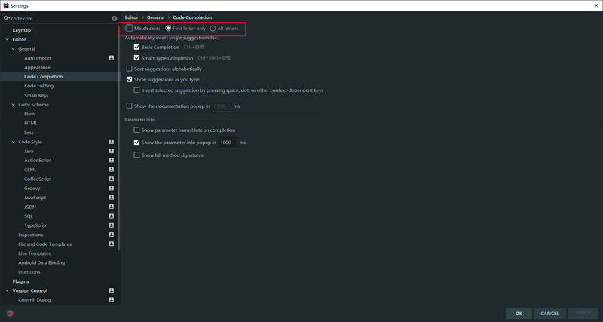This screenshot has width=603, height=322.
Task: Click profile icon next to Inspections
Action: [x=112, y=235]
